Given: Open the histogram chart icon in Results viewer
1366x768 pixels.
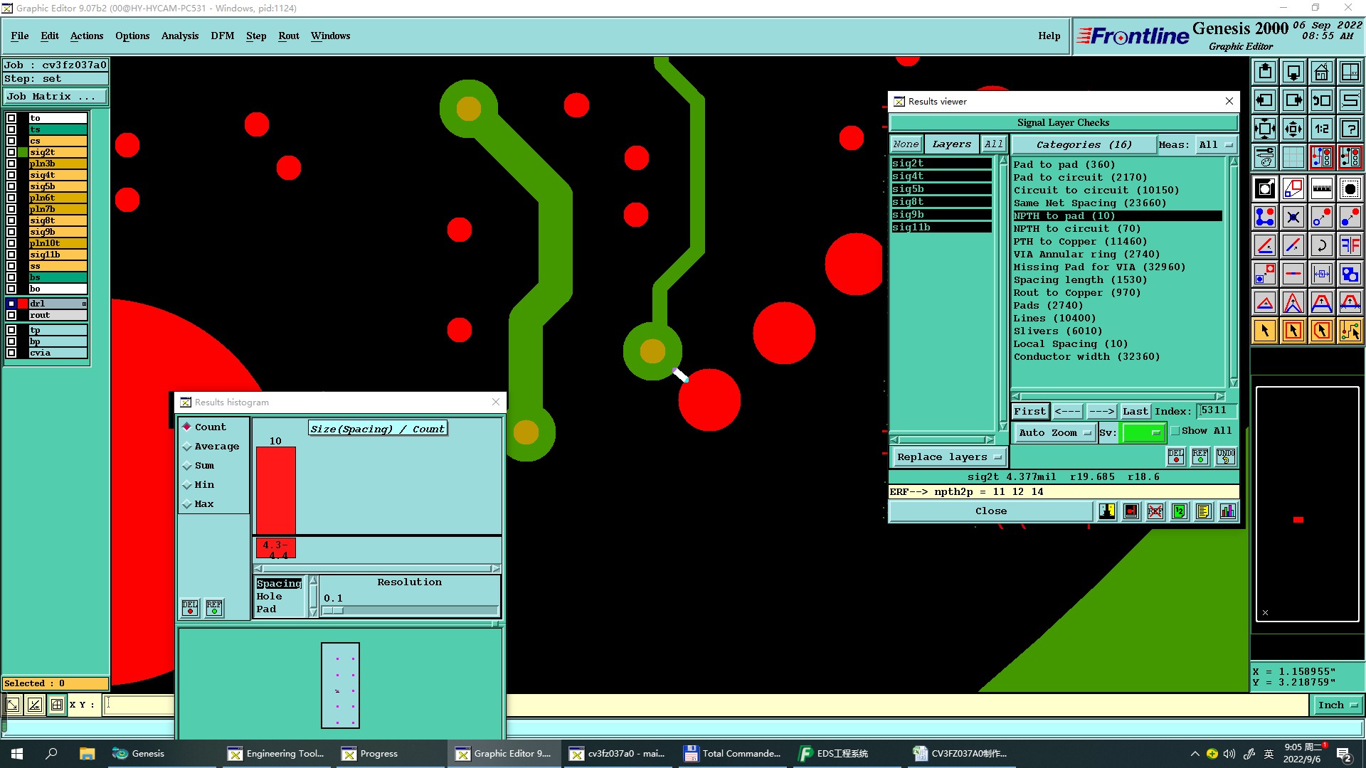Looking at the screenshot, I should pos(1227,511).
